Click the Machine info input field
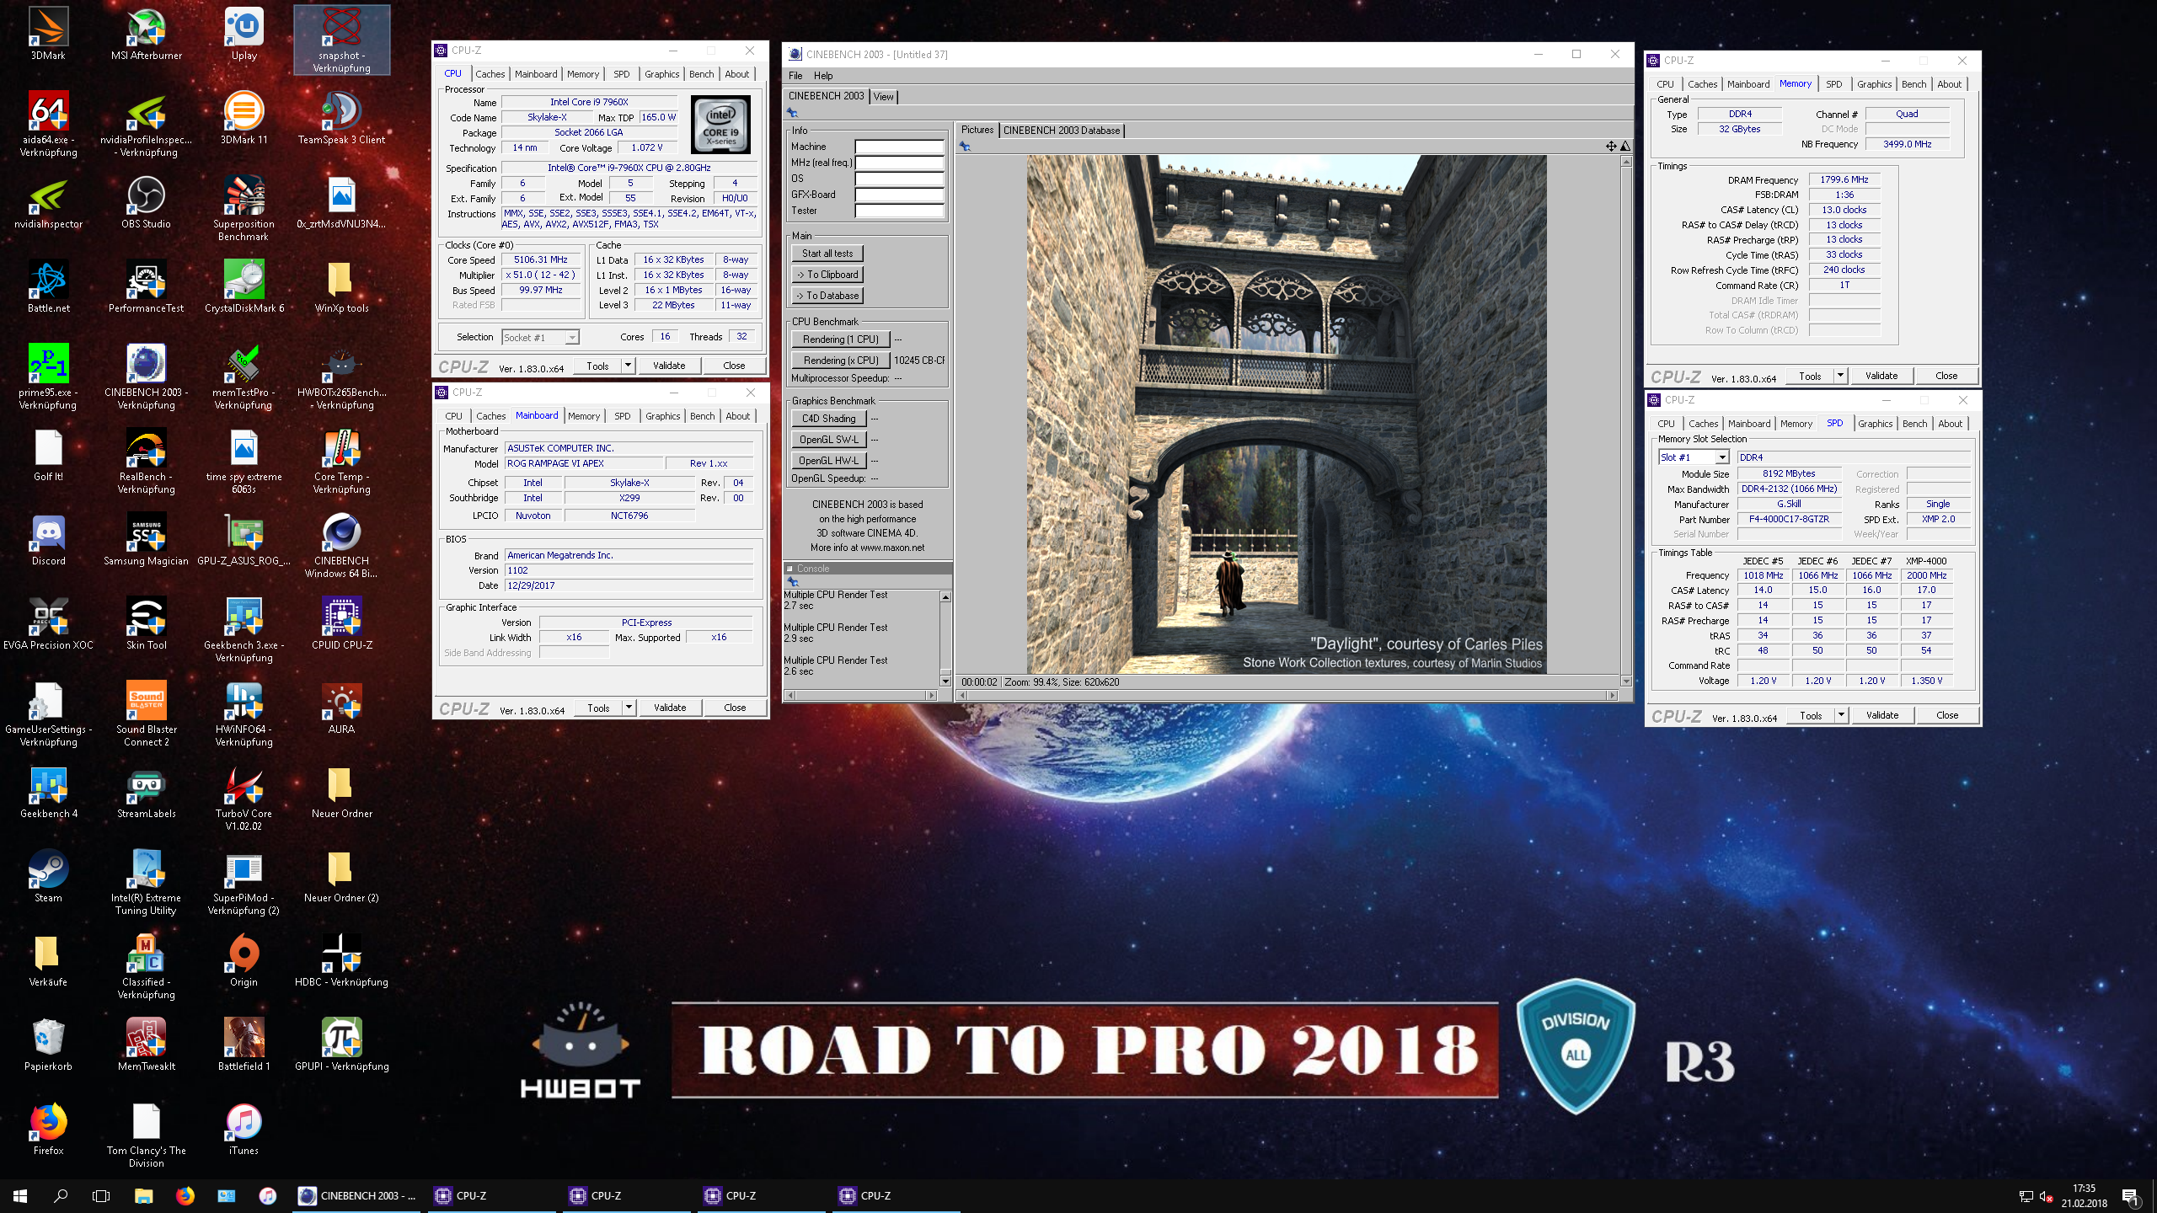2157x1213 pixels. tap(899, 147)
